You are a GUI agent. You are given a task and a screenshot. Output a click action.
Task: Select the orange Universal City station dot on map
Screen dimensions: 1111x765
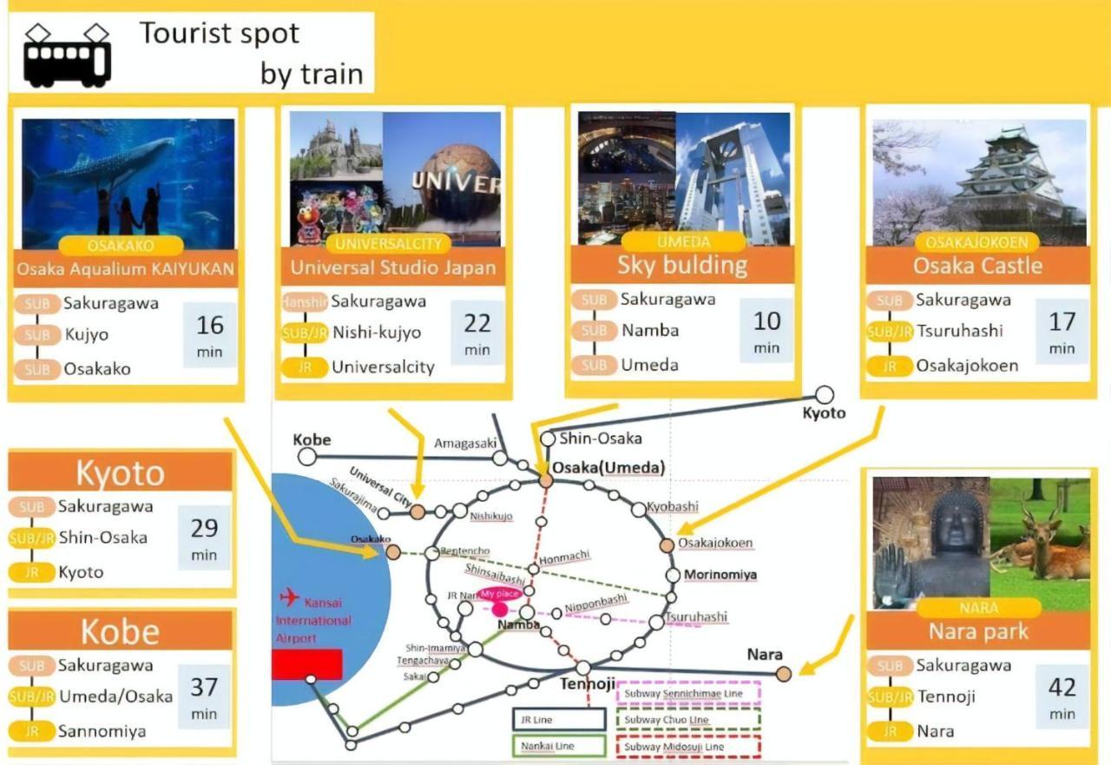coord(418,512)
